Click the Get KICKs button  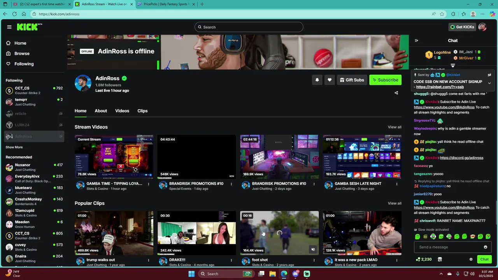click(462, 27)
